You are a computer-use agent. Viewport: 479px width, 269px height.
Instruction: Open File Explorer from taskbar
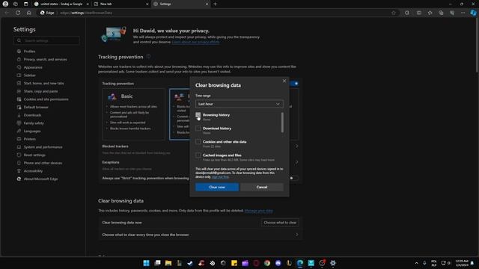click(x=168, y=263)
